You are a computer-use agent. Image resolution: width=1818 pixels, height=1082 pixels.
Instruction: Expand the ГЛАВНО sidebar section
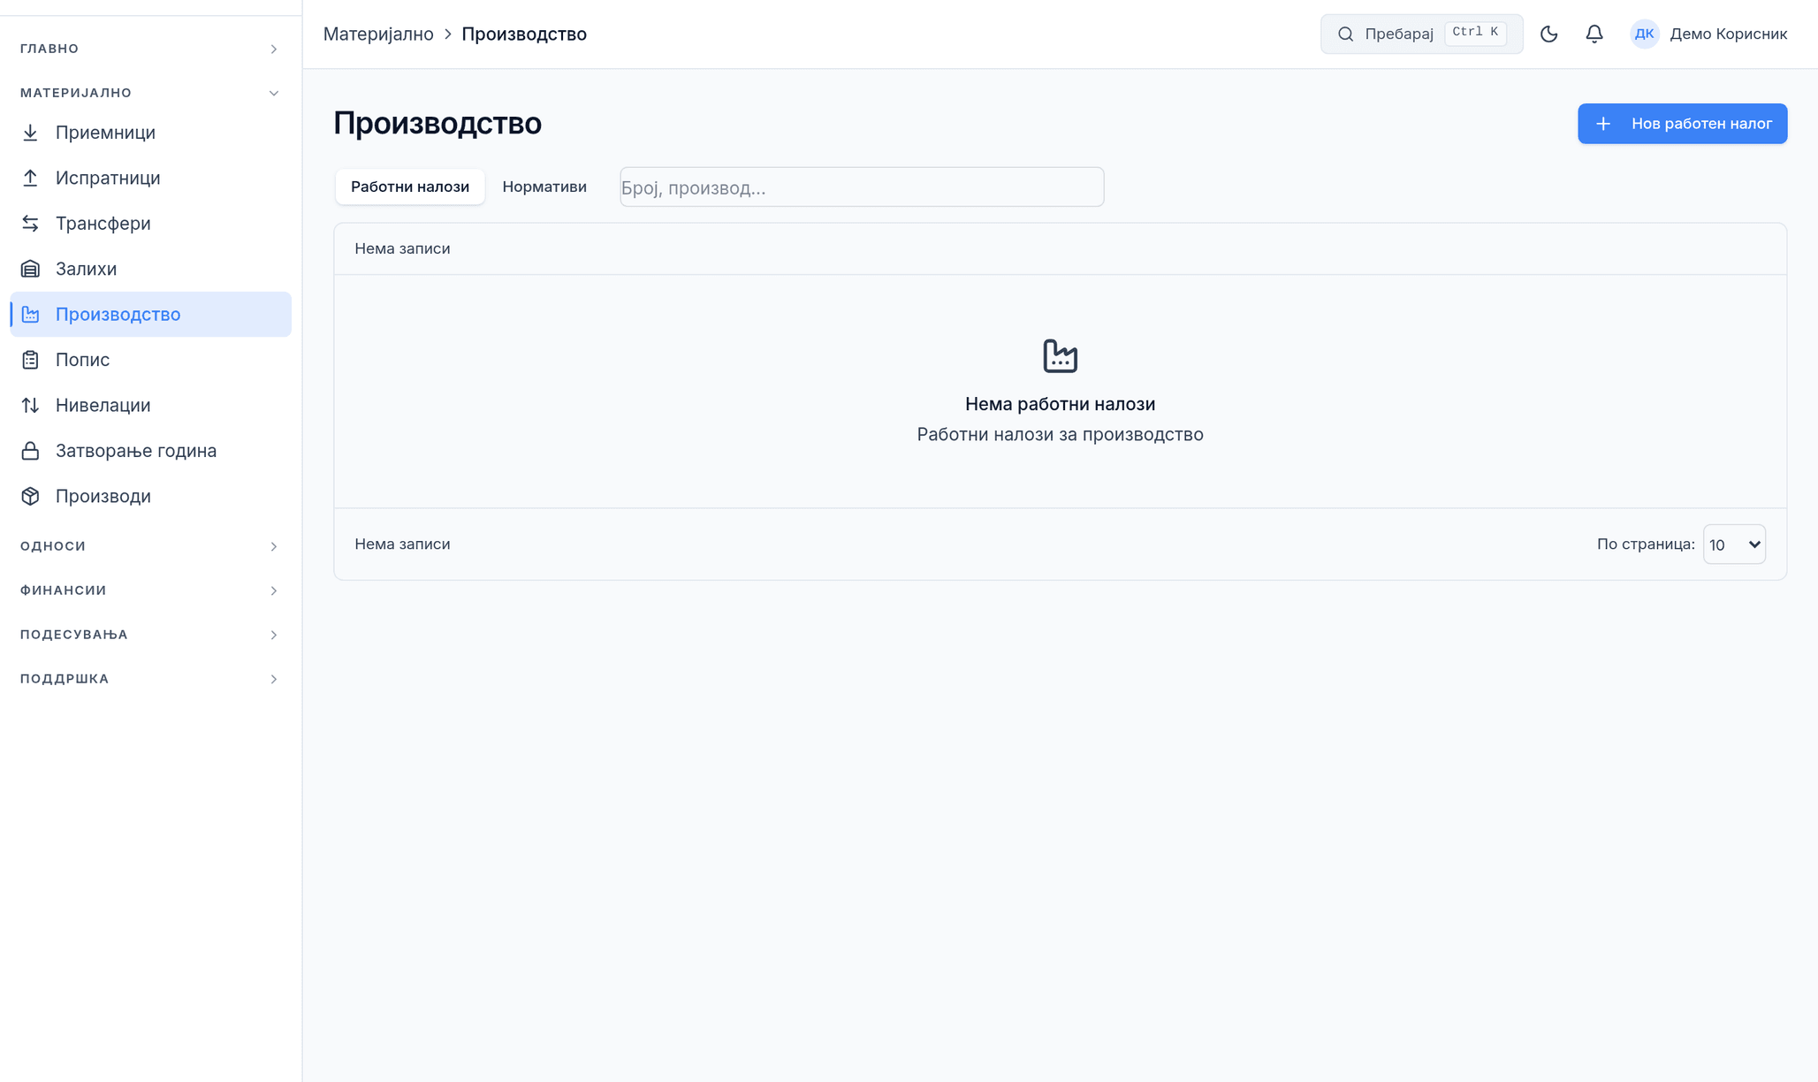[x=150, y=49]
